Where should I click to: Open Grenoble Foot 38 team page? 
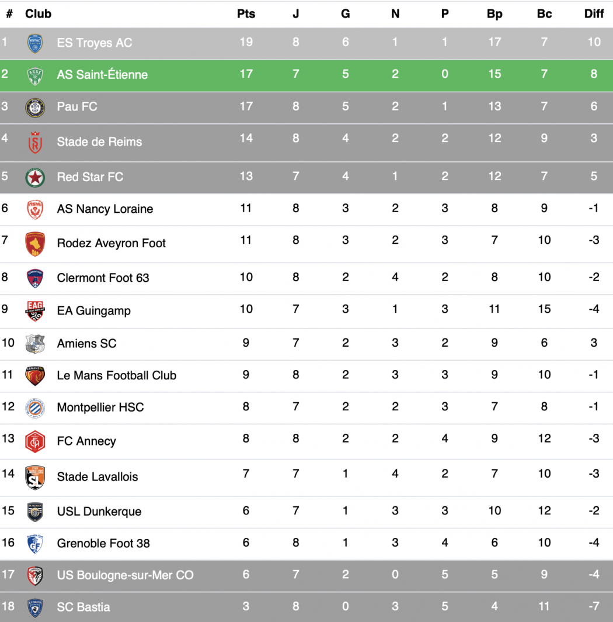click(x=103, y=544)
